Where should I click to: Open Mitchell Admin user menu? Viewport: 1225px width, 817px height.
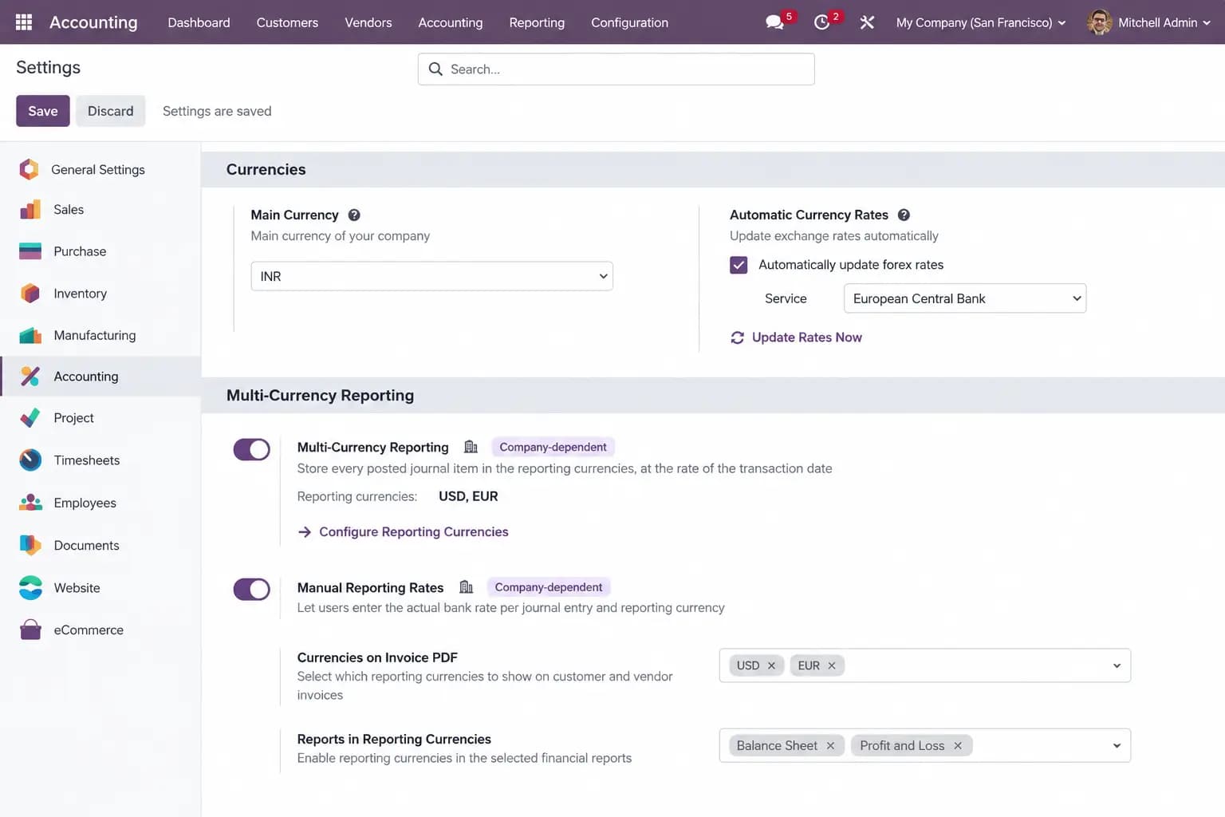[x=1149, y=22]
